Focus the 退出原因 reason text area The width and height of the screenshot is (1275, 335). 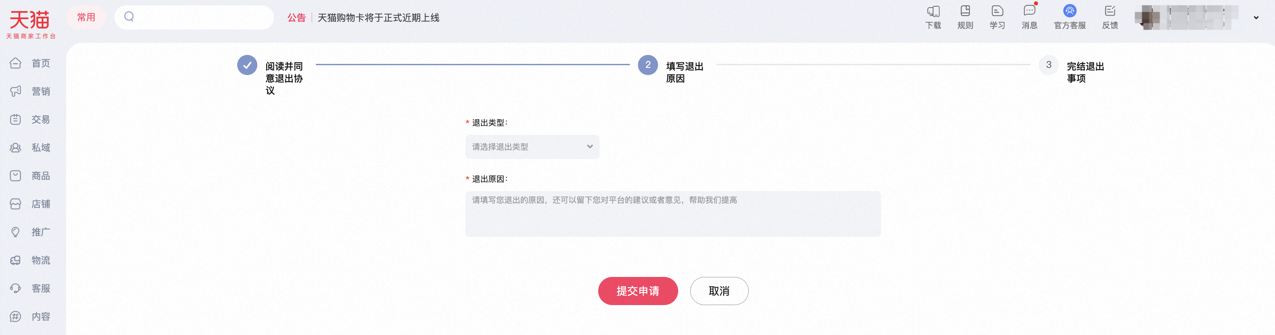pyautogui.click(x=673, y=214)
